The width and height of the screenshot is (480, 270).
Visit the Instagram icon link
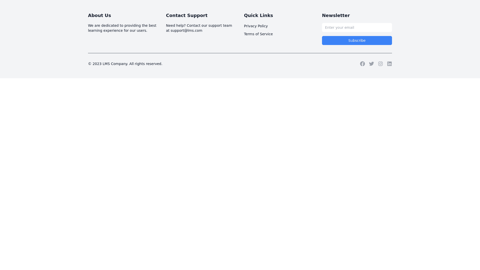[x=380, y=64]
